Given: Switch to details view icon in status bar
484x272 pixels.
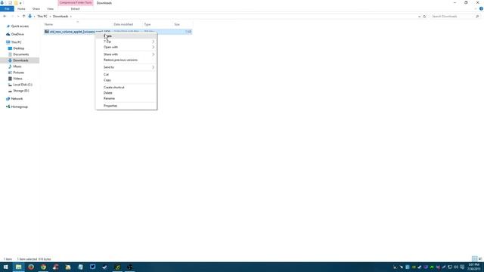Looking at the screenshot, I should coord(474,258).
